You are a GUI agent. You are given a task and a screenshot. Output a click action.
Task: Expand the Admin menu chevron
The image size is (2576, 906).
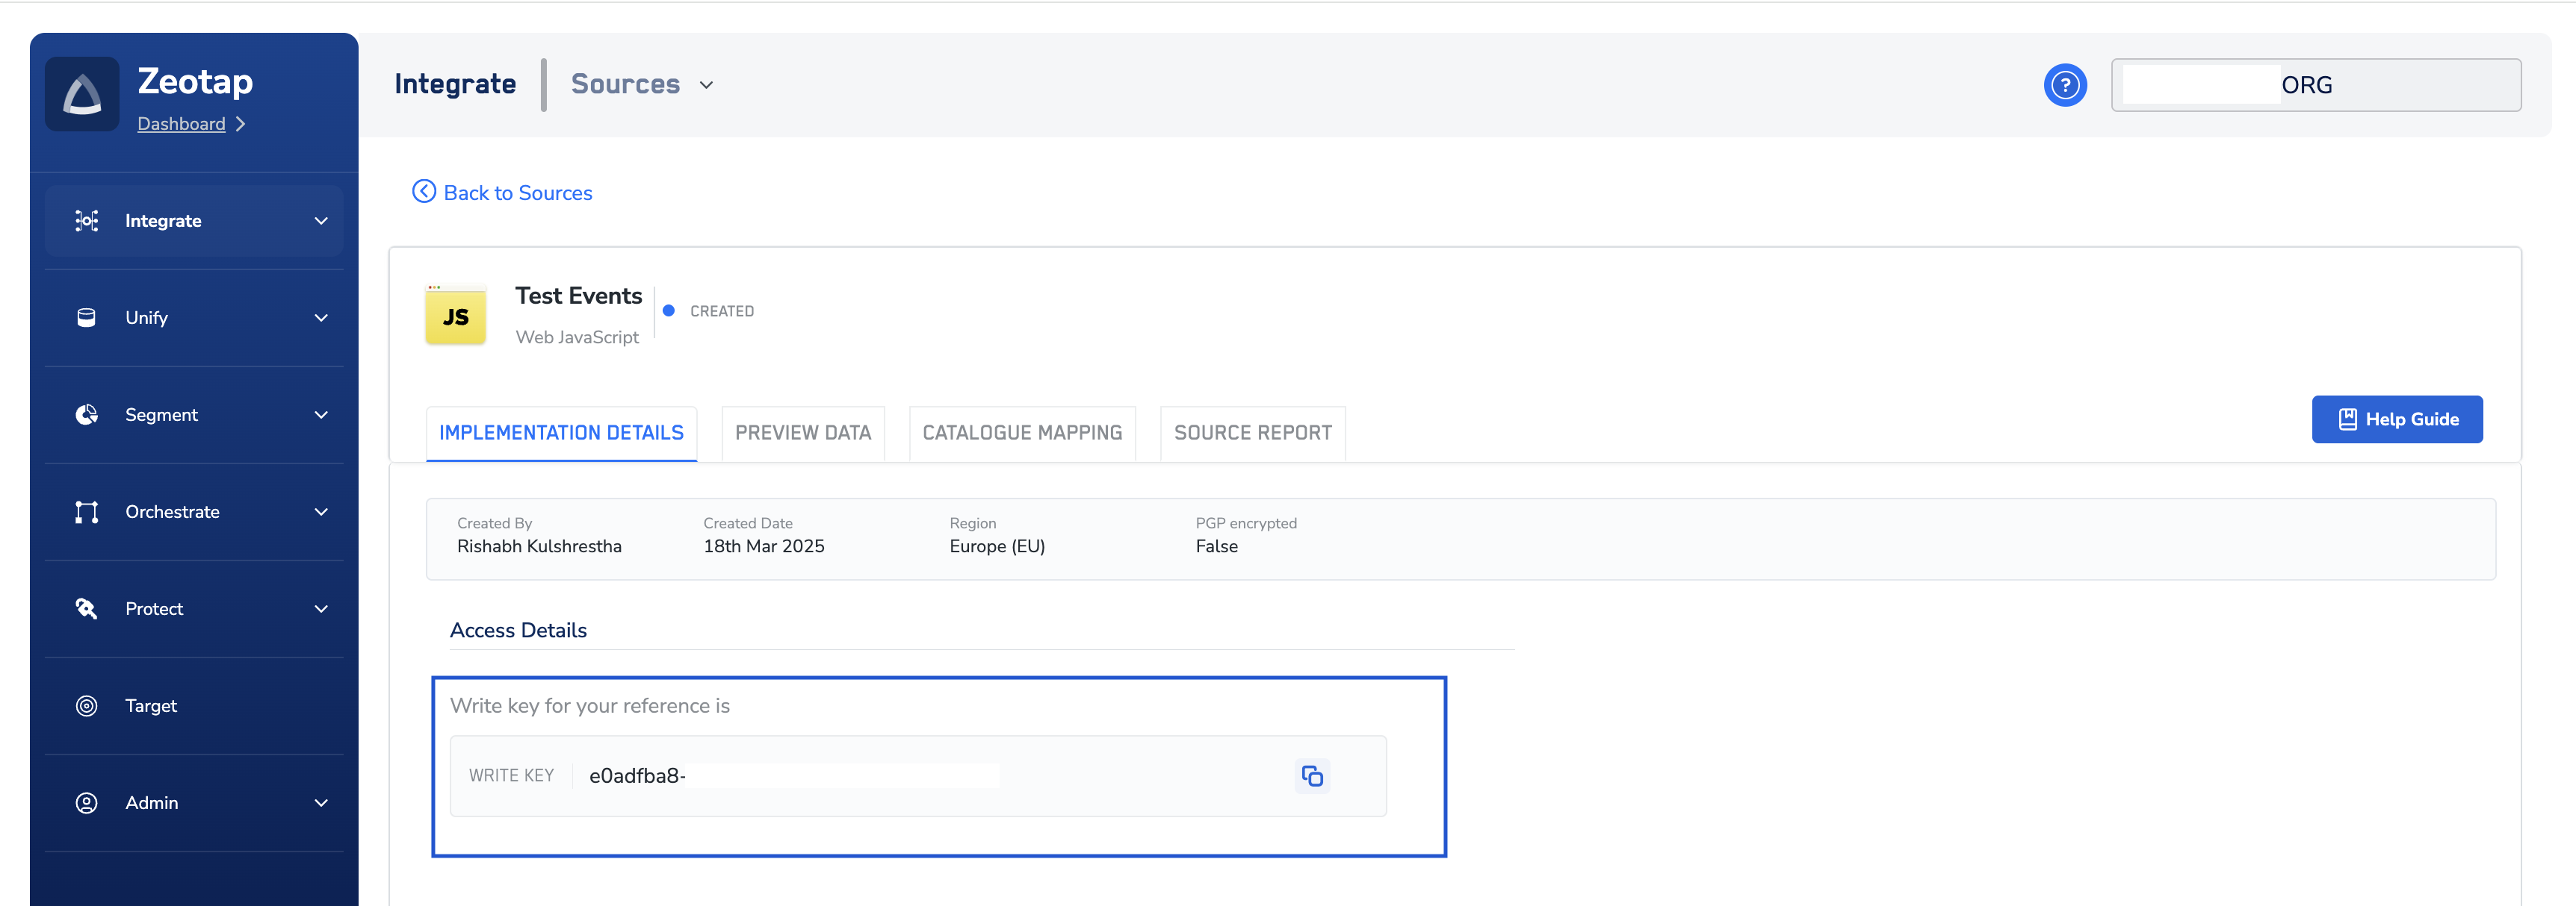[321, 803]
